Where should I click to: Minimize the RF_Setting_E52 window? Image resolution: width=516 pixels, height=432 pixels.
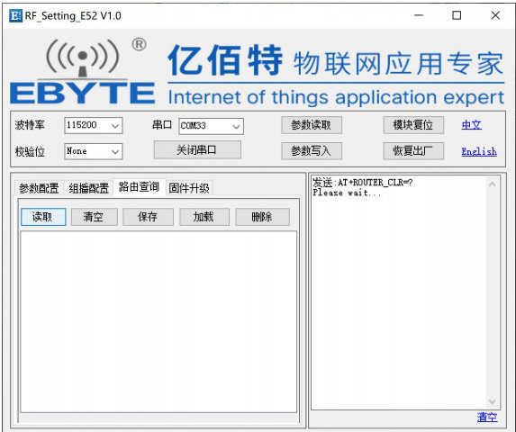(x=419, y=15)
